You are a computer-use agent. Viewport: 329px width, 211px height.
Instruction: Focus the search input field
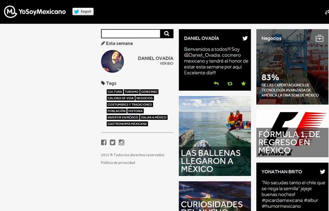tap(131, 34)
